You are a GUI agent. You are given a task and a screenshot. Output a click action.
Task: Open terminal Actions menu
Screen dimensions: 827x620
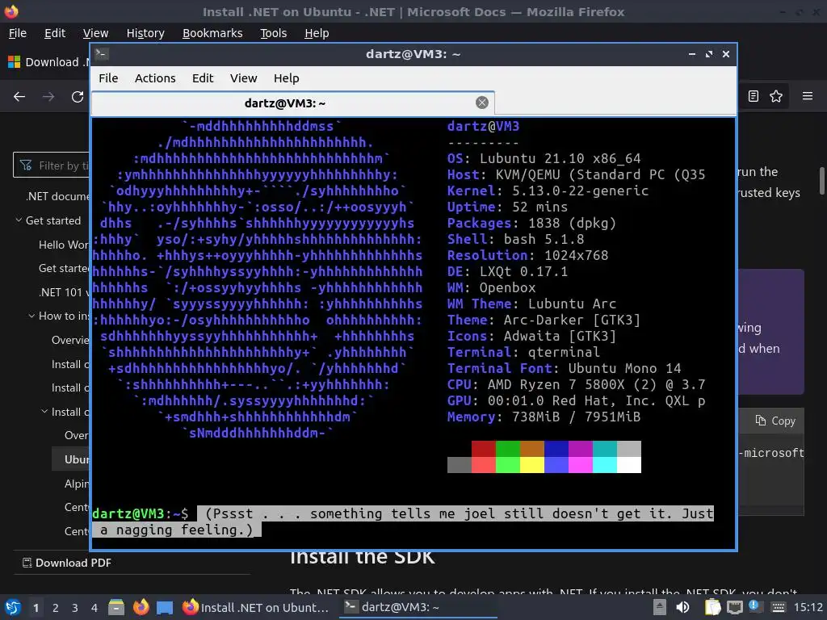point(155,78)
